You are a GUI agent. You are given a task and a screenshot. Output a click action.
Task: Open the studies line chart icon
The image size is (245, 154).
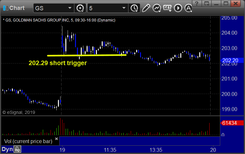click(157, 8)
